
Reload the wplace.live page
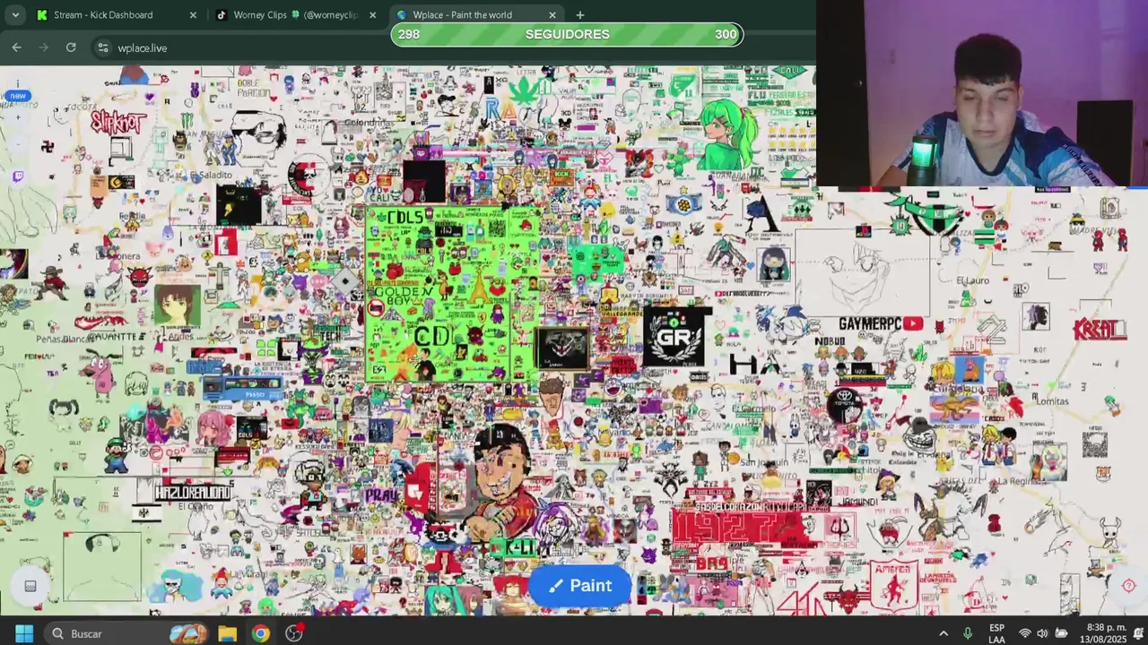(x=71, y=47)
